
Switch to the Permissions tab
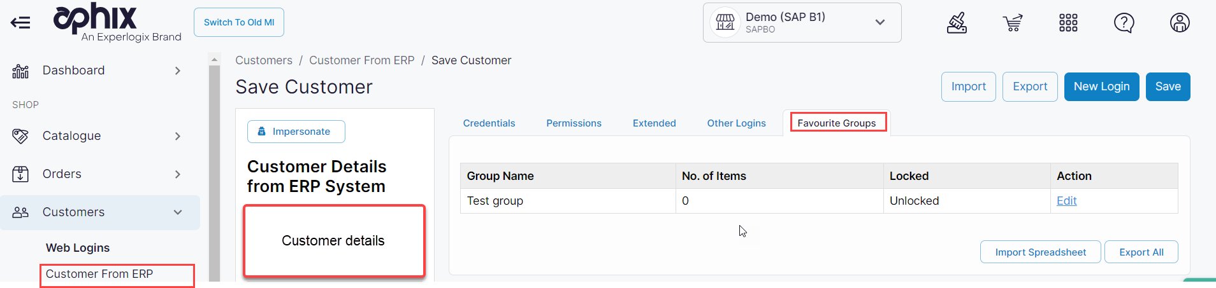click(x=574, y=123)
